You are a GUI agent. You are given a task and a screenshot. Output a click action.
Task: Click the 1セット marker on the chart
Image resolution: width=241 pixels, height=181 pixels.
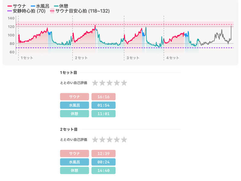27,58
